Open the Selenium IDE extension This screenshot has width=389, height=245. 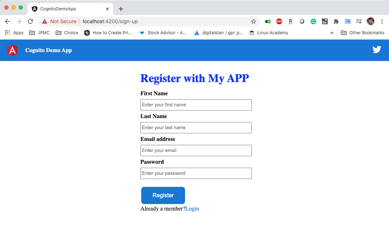[x=325, y=21]
